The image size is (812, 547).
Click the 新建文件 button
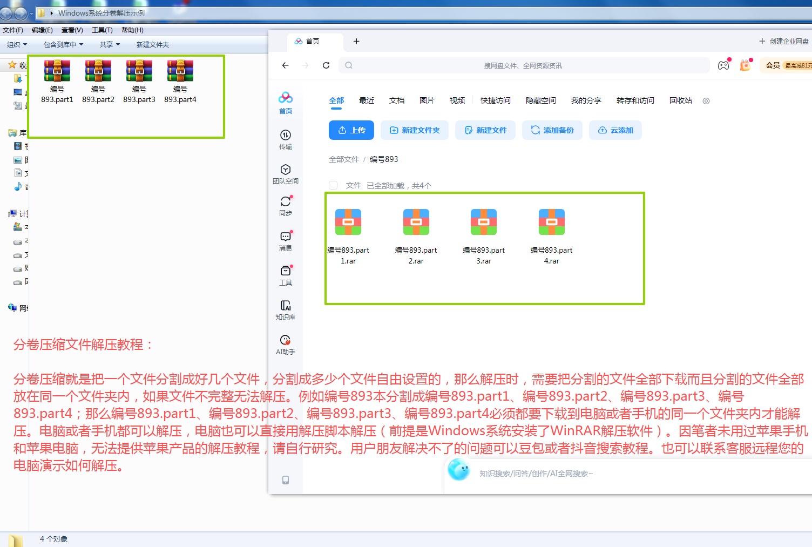click(485, 130)
